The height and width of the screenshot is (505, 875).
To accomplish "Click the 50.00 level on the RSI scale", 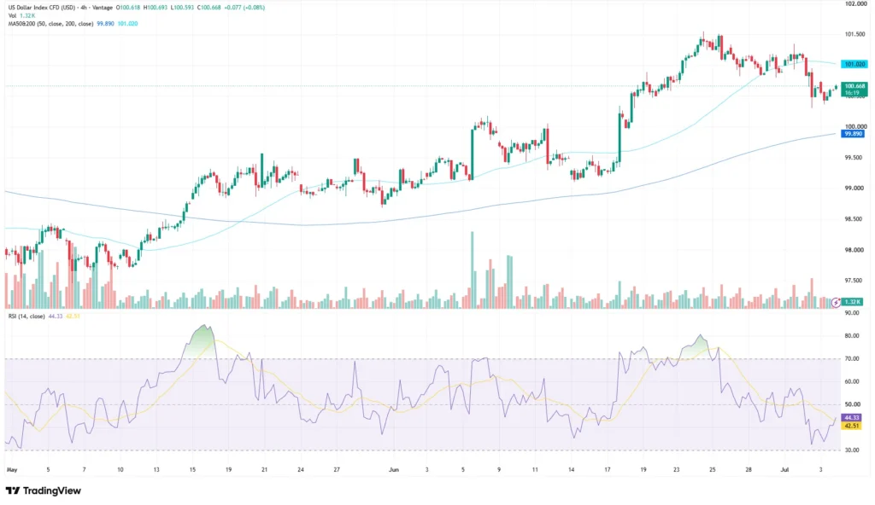I will (852, 404).
